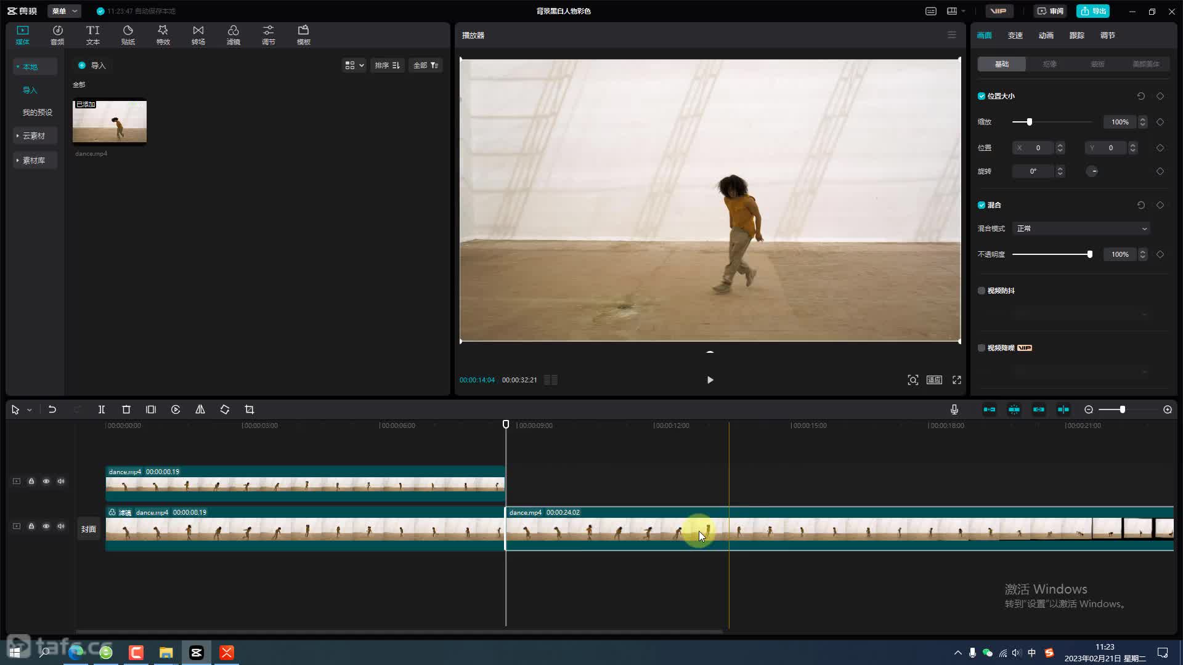The image size is (1183, 665).
Task: Select the dance.mp4 thumbnail in media library
Action: (x=110, y=122)
